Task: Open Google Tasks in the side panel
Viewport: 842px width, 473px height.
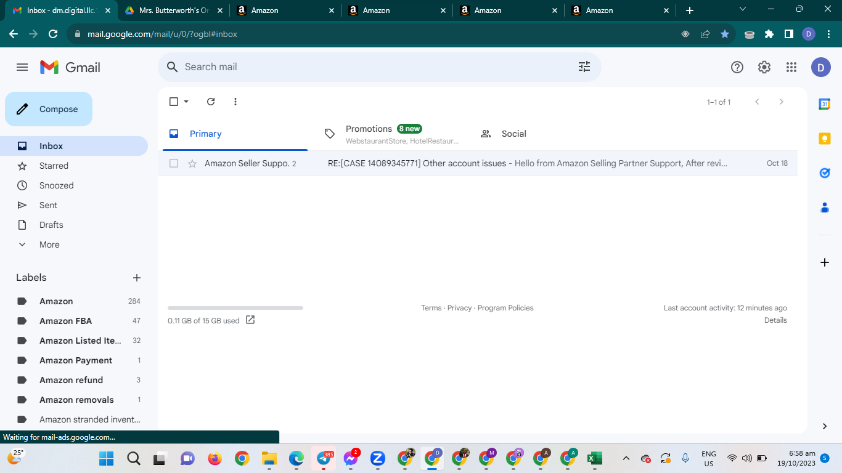Action: coord(825,173)
